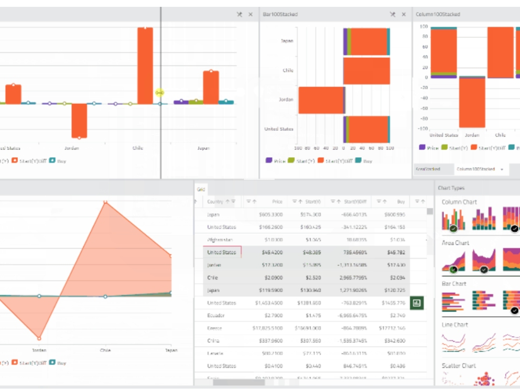This screenshot has height=390, width=520.
Task: Click the green chart button beside the grid
Action: pos(417,303)
